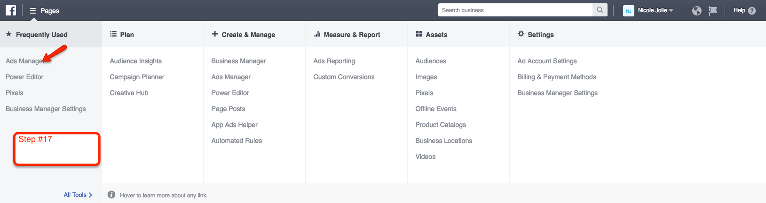
Task: Select the Plan column header
Action: (x=127, y=35)
